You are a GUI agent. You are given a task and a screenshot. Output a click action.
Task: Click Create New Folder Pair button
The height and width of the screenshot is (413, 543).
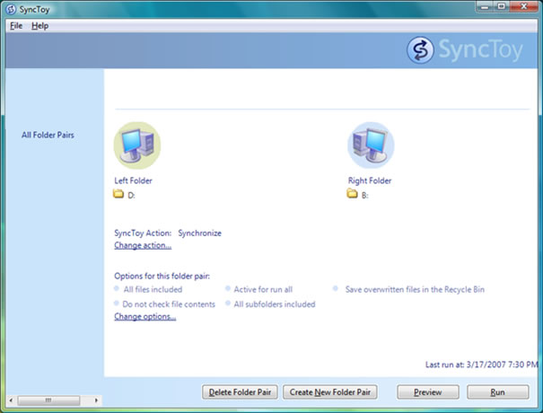tap(330, 392)
